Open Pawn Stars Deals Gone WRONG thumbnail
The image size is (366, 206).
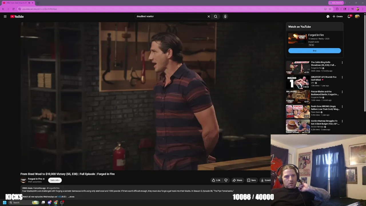click(298, 111)
